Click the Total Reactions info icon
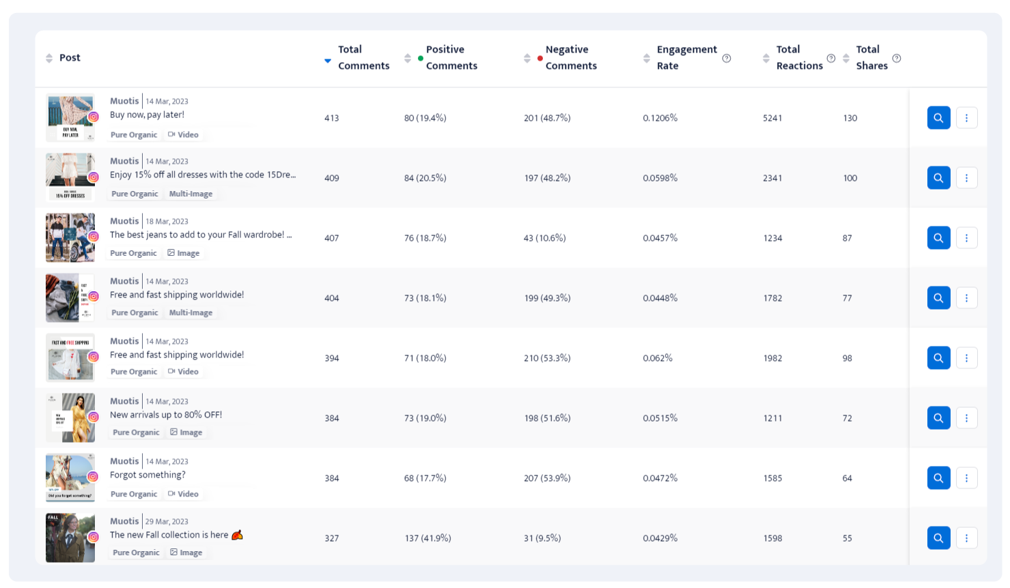 tap(830, 58)
